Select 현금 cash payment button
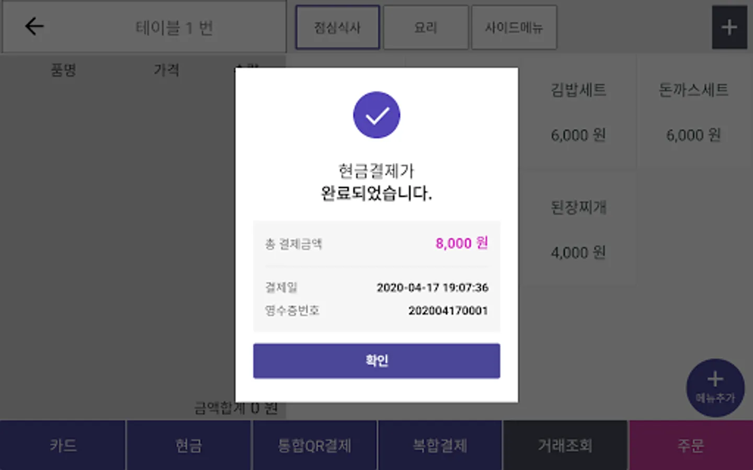753x470 pixels. click(188, 445)
